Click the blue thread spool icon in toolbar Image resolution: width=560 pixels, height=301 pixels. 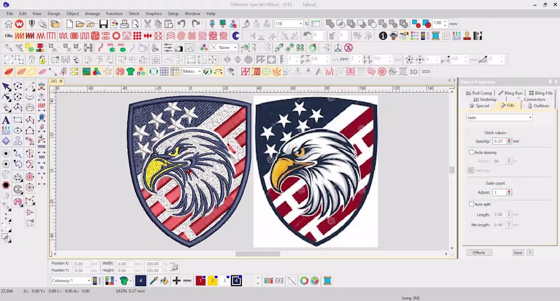[435, 36]
